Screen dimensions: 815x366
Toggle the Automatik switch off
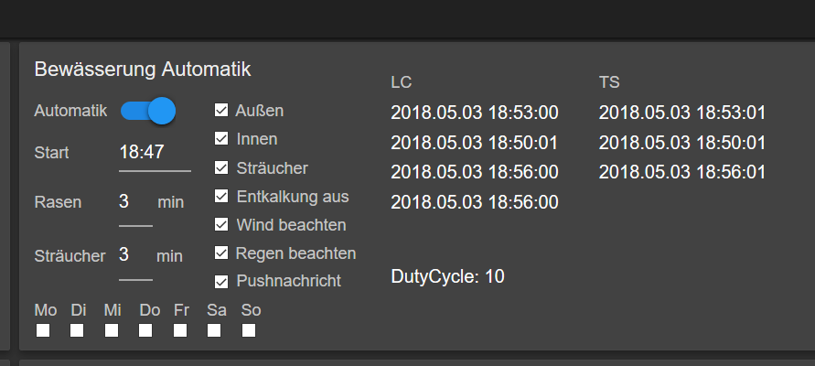(148, 111)
